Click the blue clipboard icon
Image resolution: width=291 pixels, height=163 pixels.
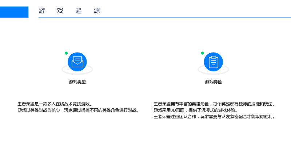point(213,62)
